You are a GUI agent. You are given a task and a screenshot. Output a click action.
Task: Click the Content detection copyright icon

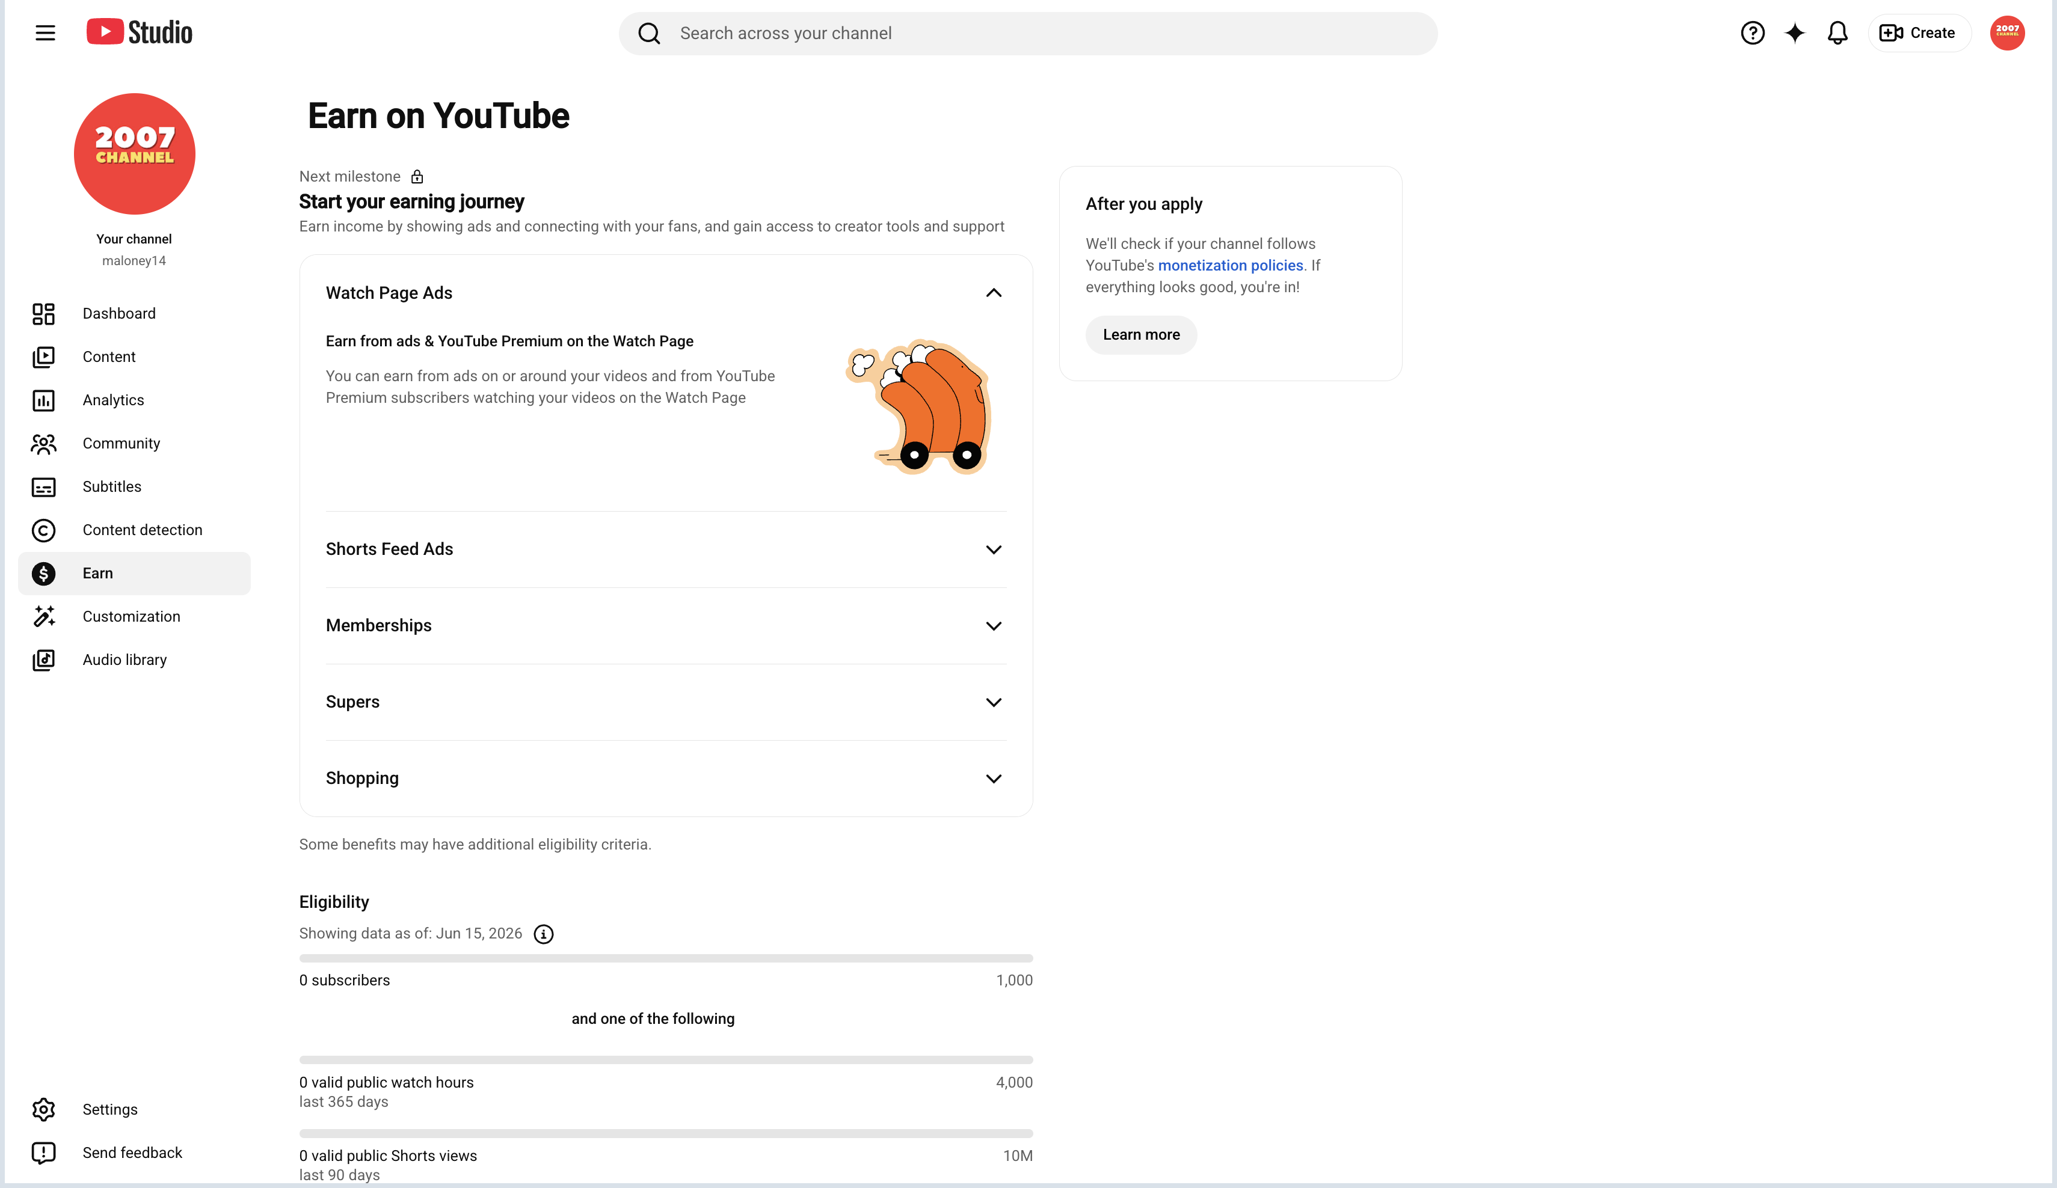(43, 530)
